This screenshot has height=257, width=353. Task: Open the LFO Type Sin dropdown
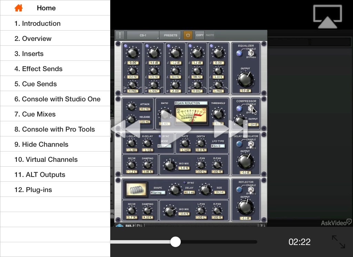point(218,146)
